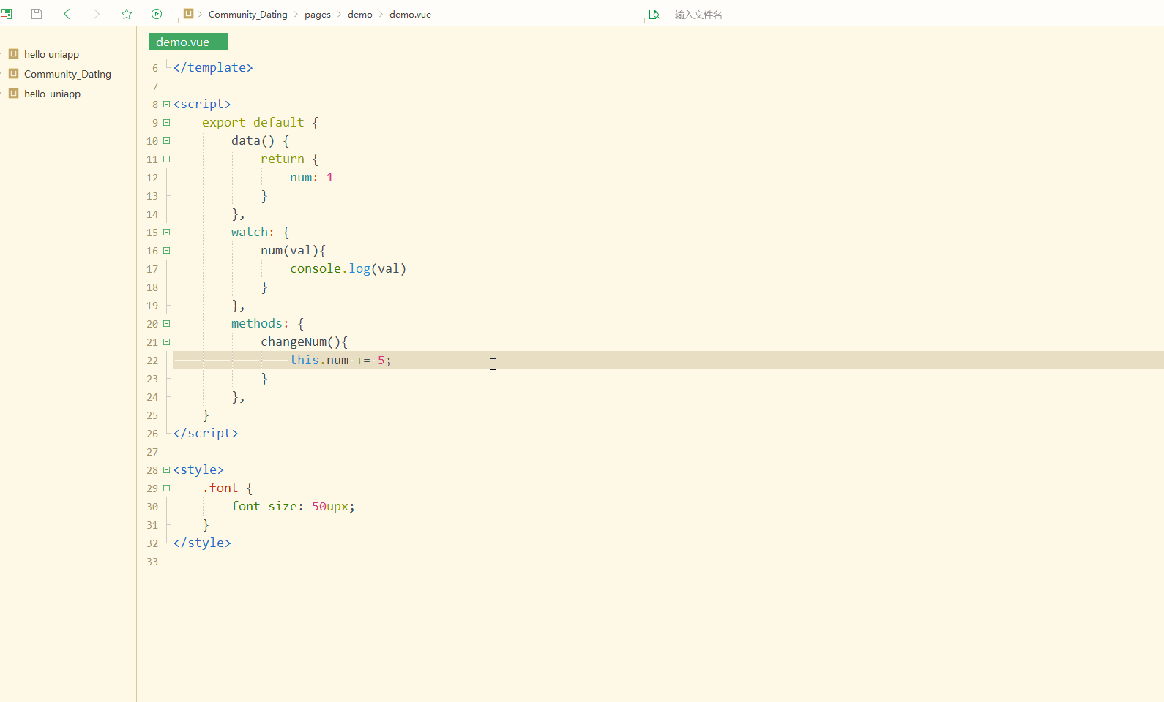Image resolution: width=1164 pixels, height=702 pixels.
Task: Click the 'return {' statement
Action: coord(289,159)
